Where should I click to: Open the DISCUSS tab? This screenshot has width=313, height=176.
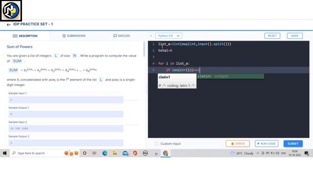122,36
